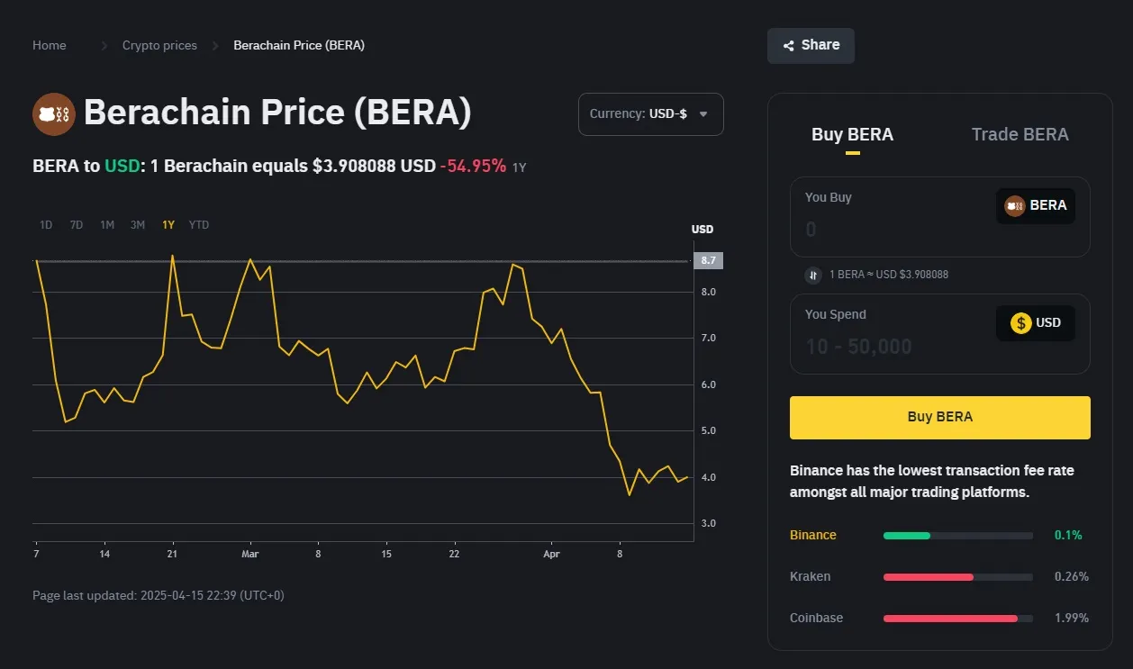
Task: Open the Currency USD-$ dropdown
Action: coord(650,114)
